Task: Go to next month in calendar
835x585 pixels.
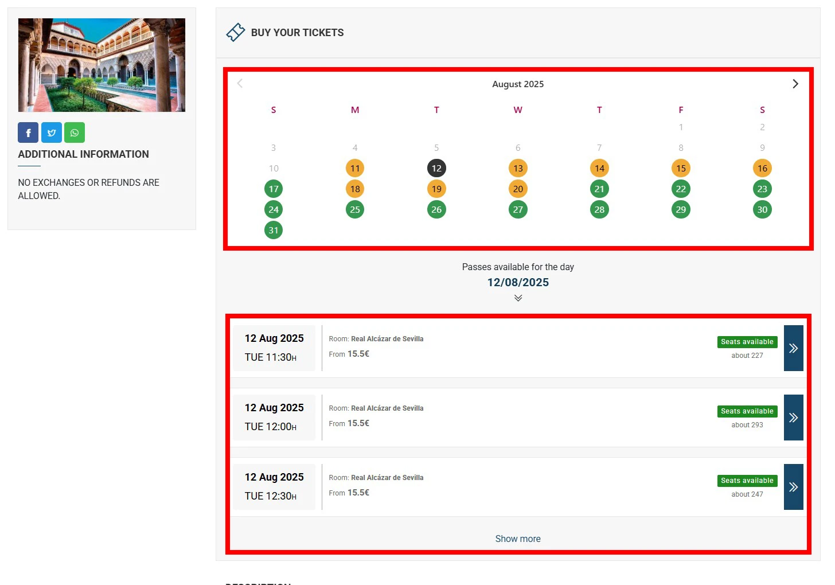Action: tap(795, 84)
